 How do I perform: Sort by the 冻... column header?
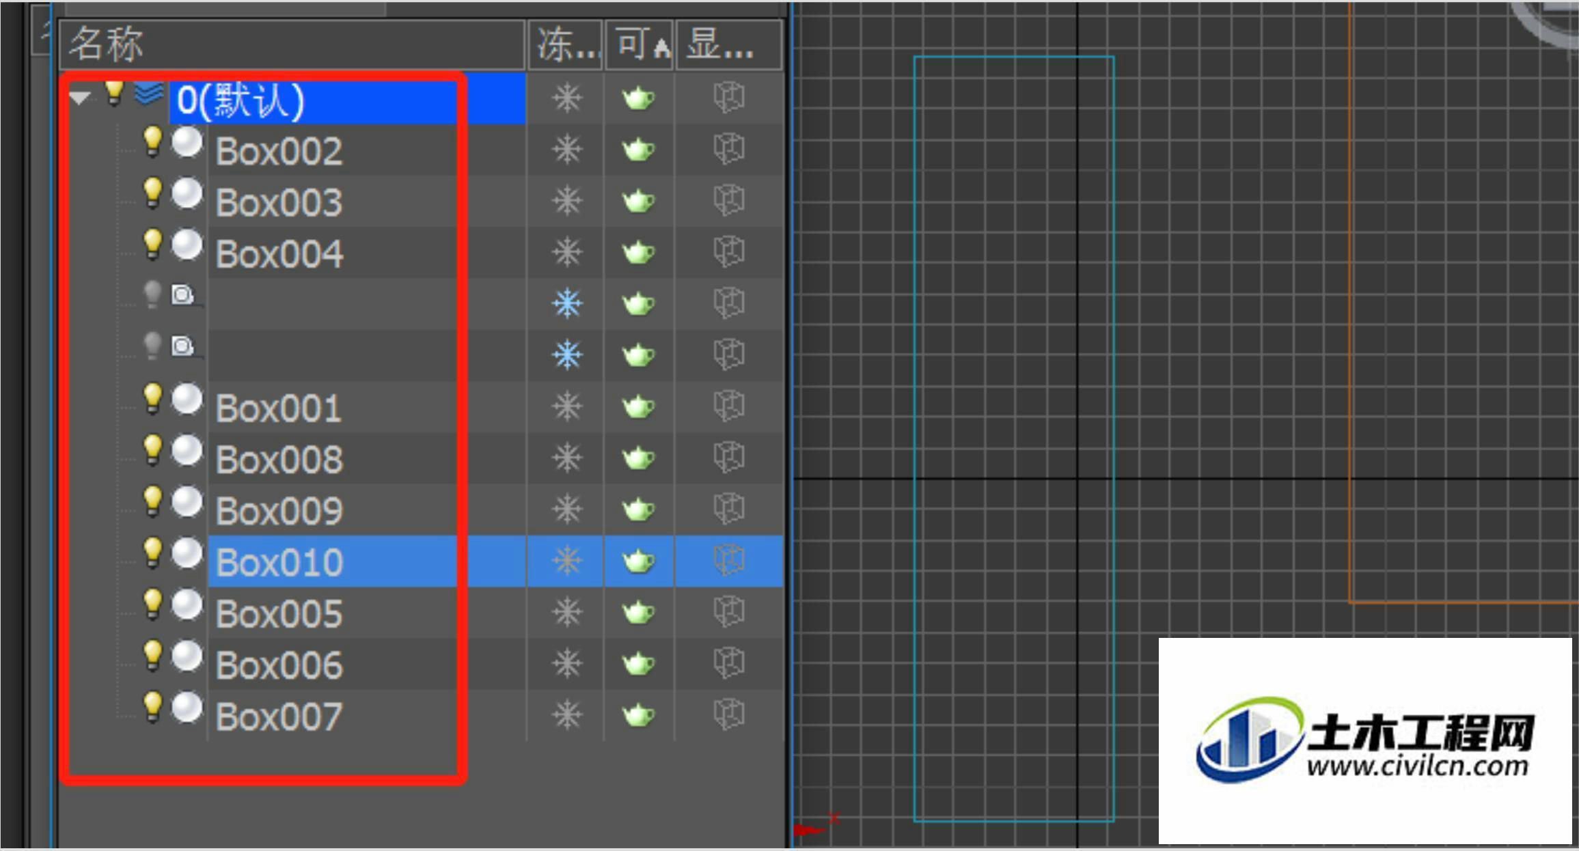tap(565, 44)
